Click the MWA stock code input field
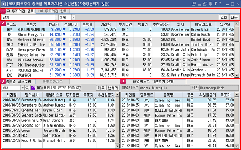The image size is (241, 150). (11, 88)
